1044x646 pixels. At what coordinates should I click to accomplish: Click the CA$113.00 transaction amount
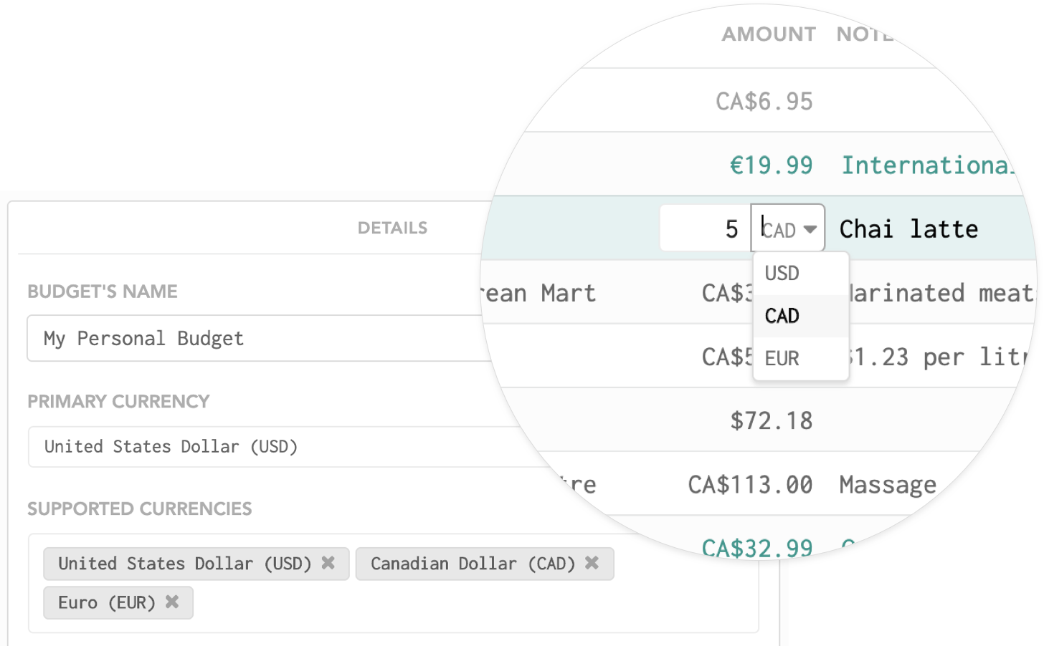751,485
